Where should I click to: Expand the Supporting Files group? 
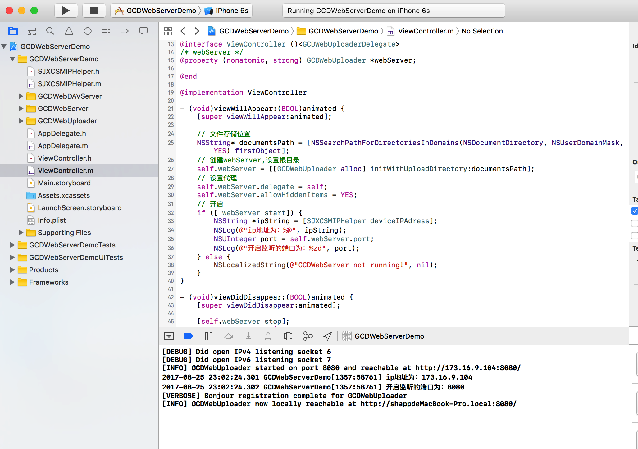coord(21,233)
